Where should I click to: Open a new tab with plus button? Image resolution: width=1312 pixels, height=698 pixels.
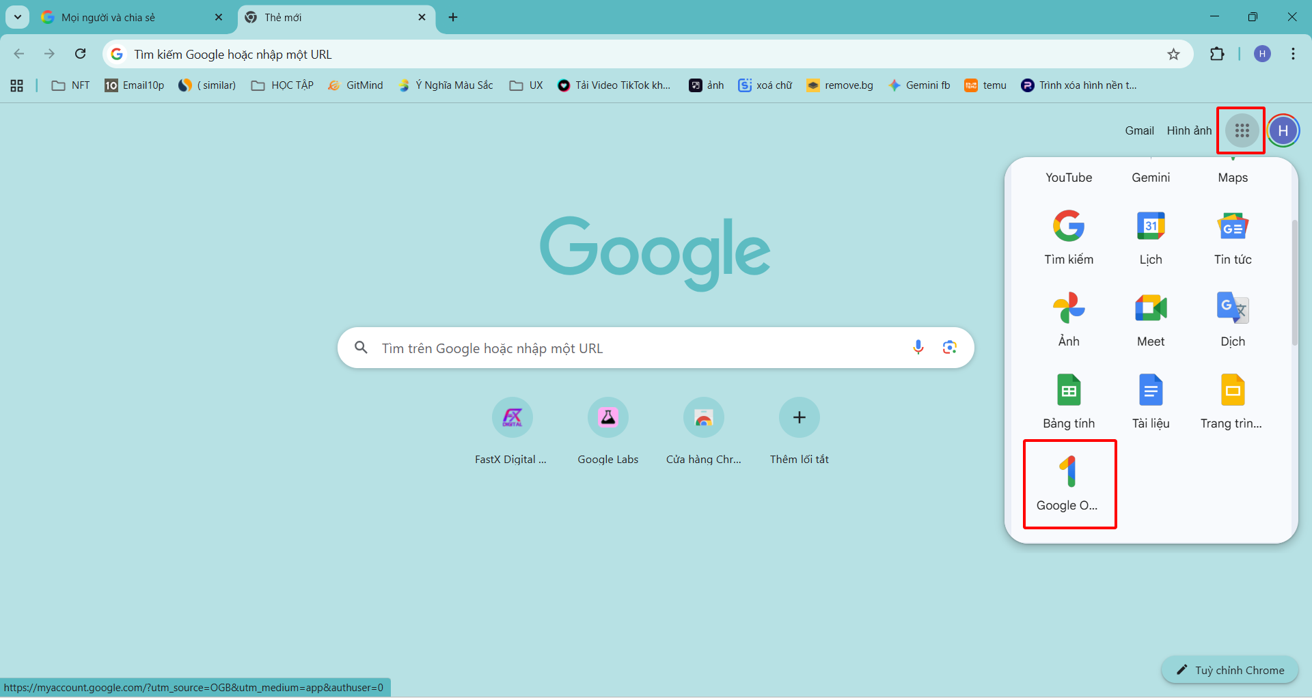pyautogui.click(x=453, y=17)
